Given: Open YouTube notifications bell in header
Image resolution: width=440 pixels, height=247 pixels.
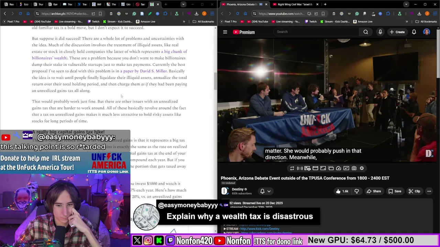Looking at the screenshot, I should point(414,32).
